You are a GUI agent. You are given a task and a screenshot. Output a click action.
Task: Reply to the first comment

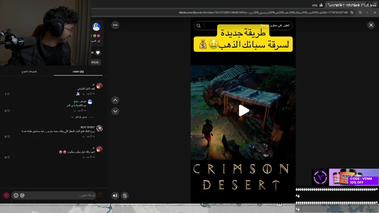click(83, 93)
